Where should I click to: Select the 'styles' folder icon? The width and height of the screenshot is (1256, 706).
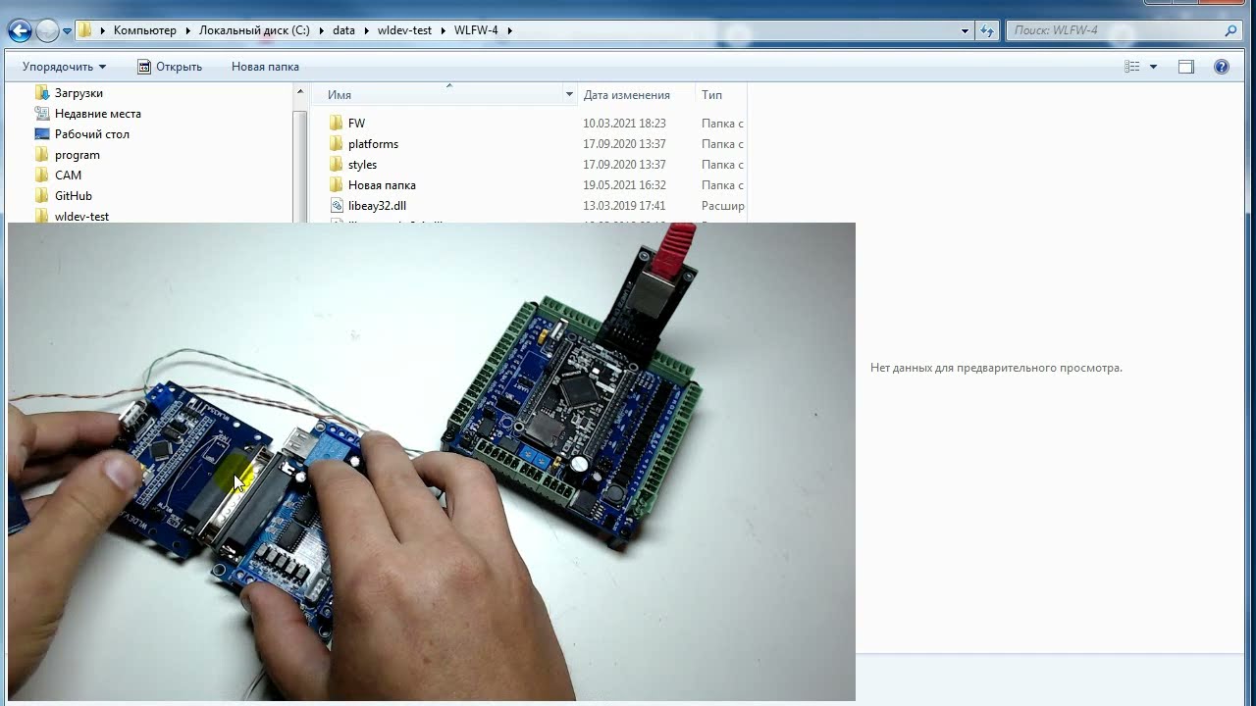click(x=336, y=165)
